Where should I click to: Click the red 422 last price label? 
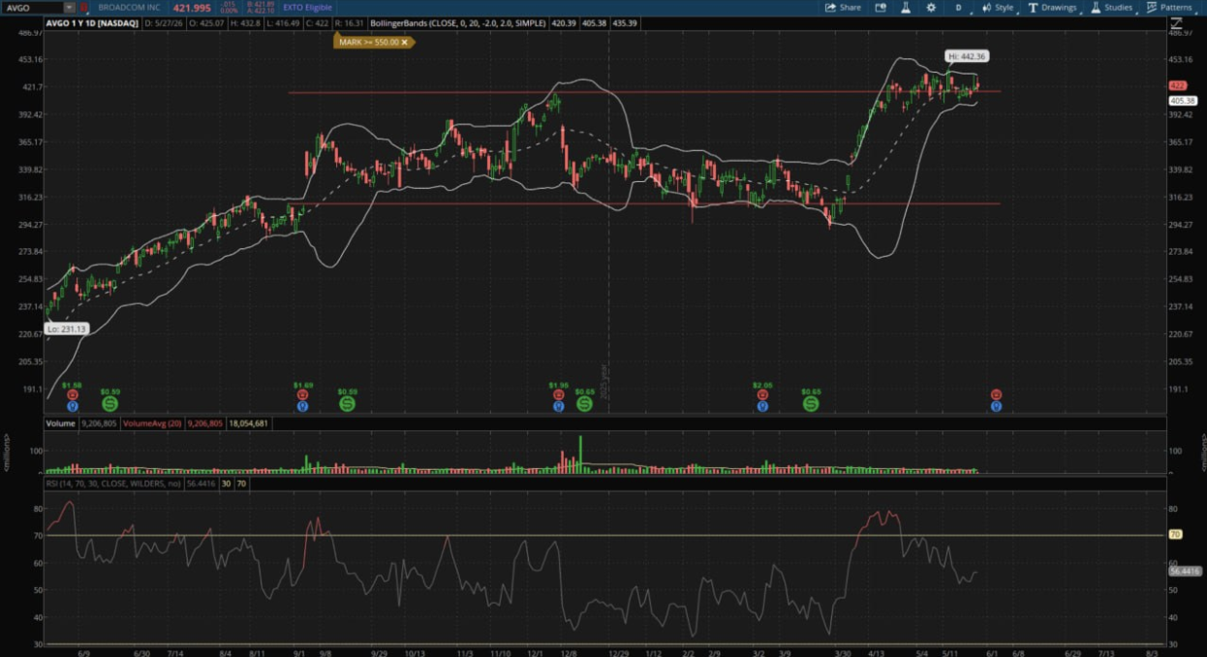click(1176, 85)
